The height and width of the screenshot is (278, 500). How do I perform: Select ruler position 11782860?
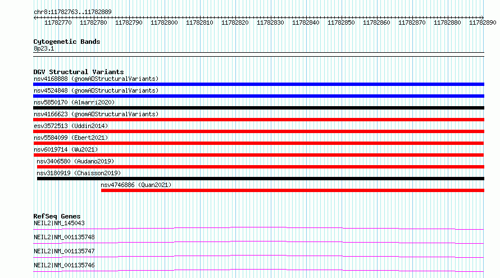[x=376, y=22]
